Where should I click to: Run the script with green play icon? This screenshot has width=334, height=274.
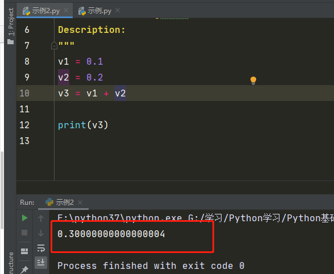click(25, 218)
